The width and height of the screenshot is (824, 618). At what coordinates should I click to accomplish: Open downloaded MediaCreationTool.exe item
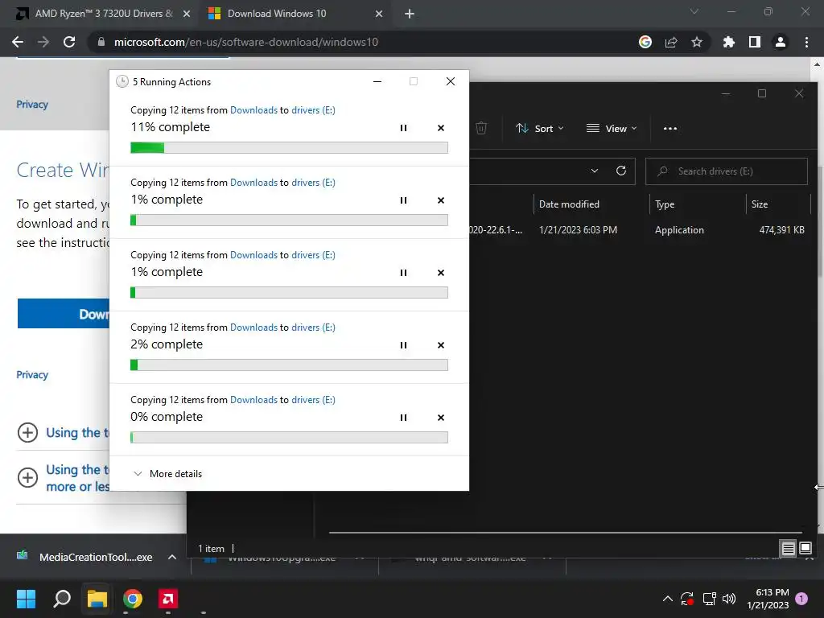coord(85,557)
